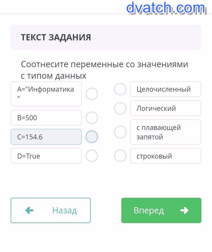The image size is (212, 252).
Task: Click the right arrow icon on Вперед
Action: pyautogui.click(x=184, y=211)
